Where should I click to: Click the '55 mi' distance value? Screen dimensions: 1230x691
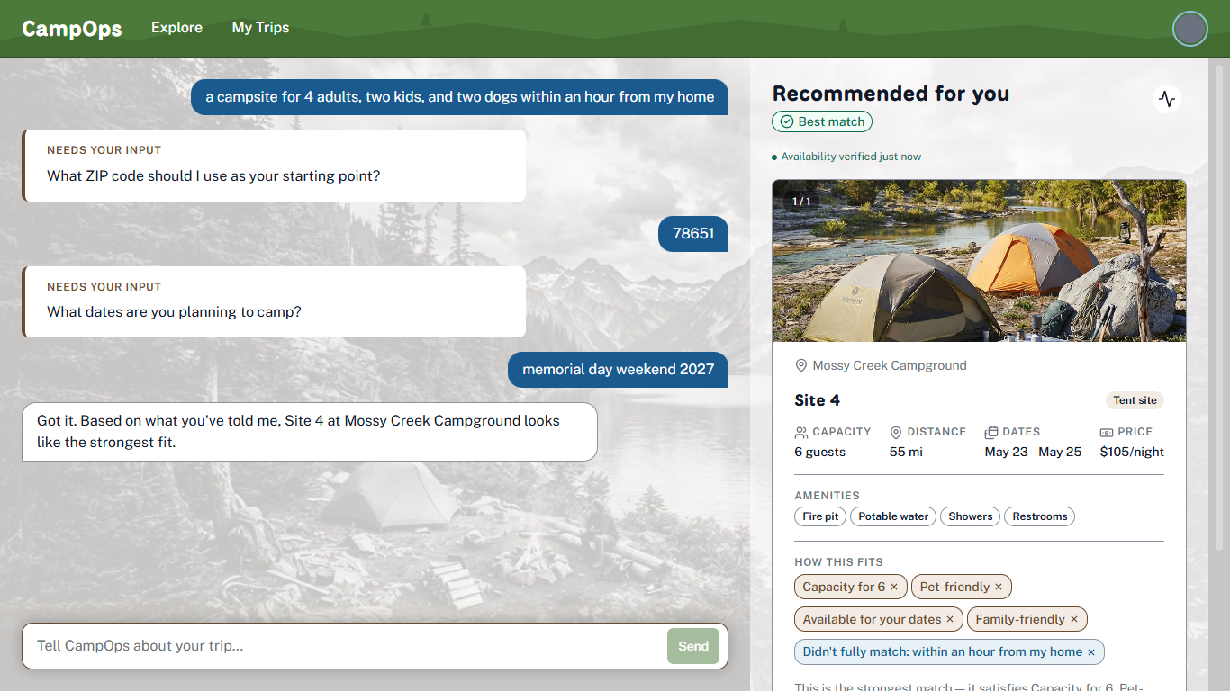(906, 452)
